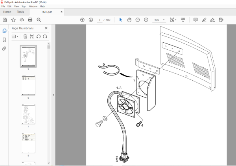Activate the Hand pan tool
This screenshot has height=166, width=236.
click(x=129, y=20)
